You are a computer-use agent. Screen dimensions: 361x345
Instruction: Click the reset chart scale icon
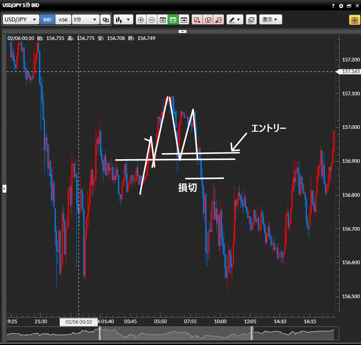tap(163, 19)
